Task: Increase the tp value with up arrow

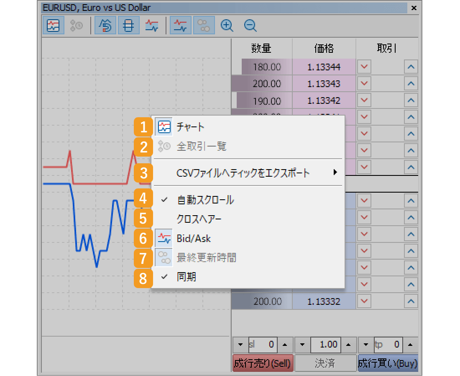Action: point(410,345)
